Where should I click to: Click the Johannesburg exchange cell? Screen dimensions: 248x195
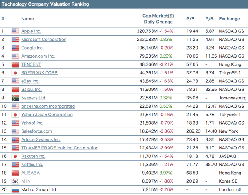pos(233,98)
